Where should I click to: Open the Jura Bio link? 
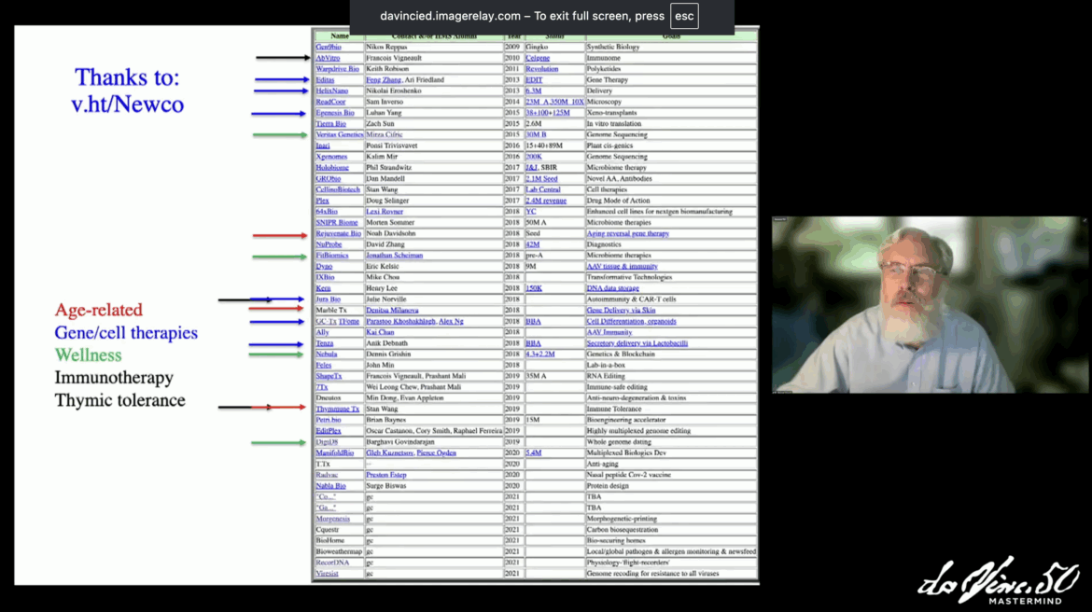click(x=328, y=299)
